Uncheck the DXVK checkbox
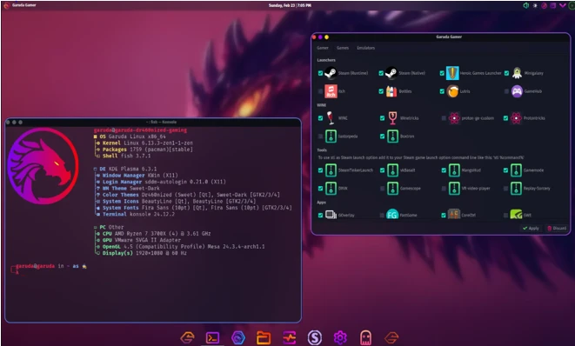The width and height of the screenshot is (575, 346). click(x=320, y=189)
